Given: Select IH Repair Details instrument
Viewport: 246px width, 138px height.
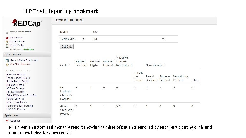Looking at the screenshot, I should tap(15, 85).
